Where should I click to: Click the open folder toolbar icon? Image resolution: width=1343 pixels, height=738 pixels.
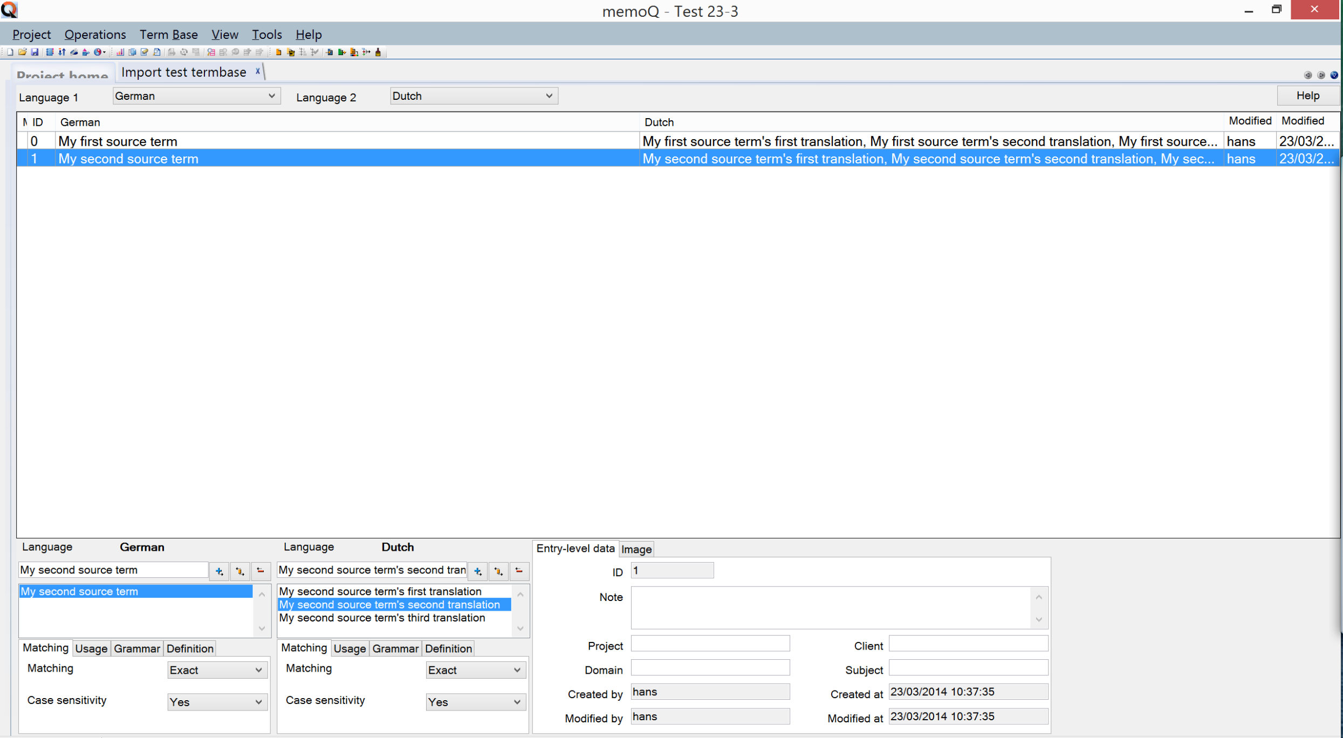(x=22, y=52)
